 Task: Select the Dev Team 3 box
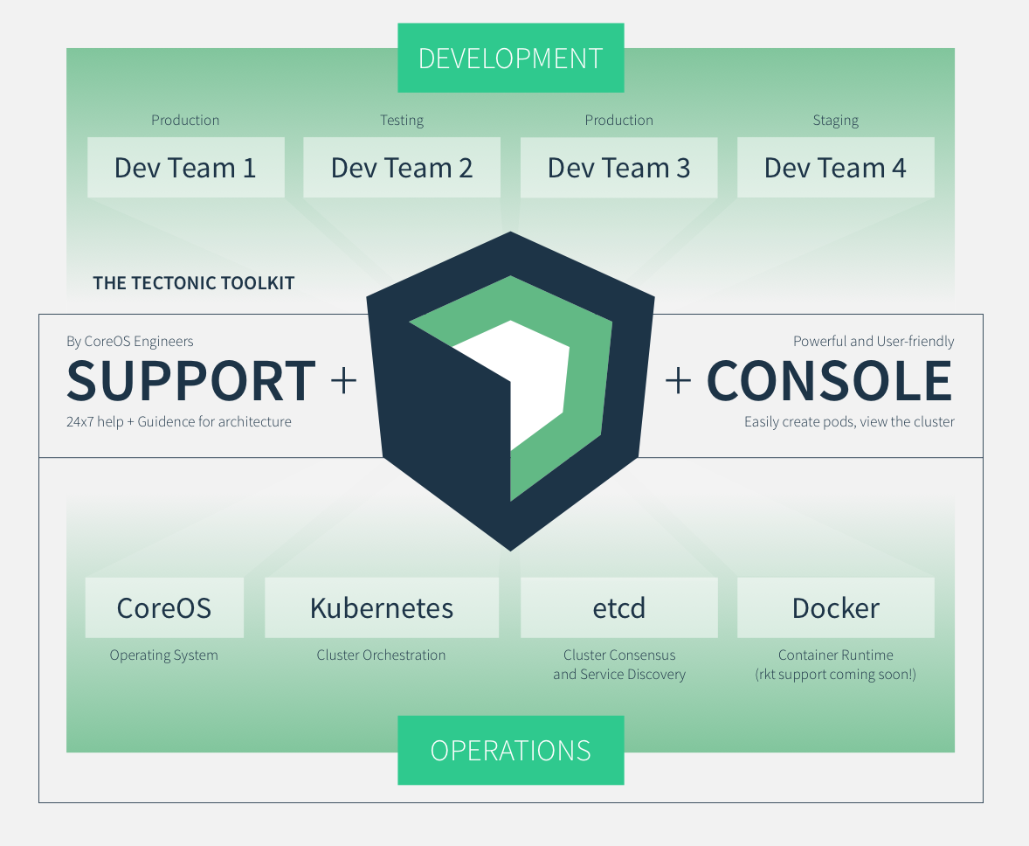(618, 168)
